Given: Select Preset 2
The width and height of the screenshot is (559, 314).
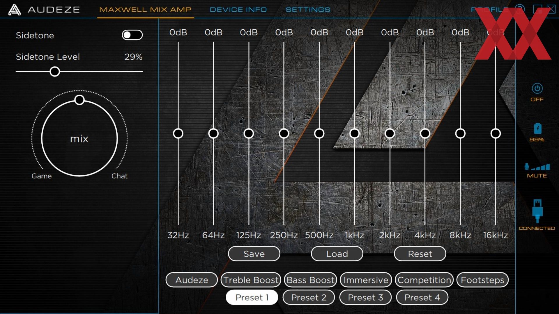Looking at the screenshot, I should 309,297.
